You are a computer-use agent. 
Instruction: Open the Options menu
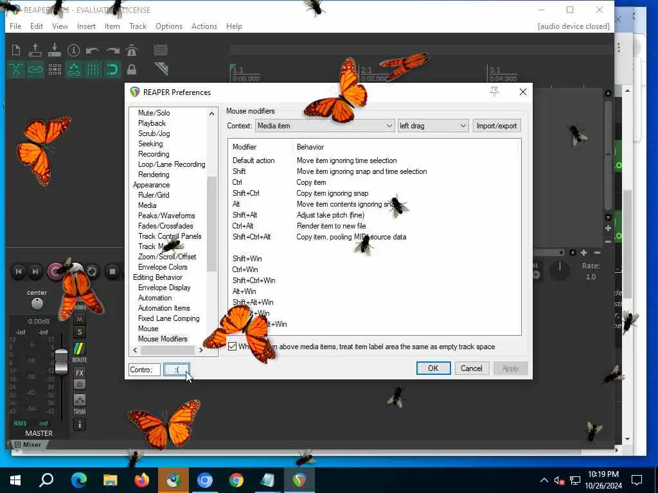click(169, 26)
